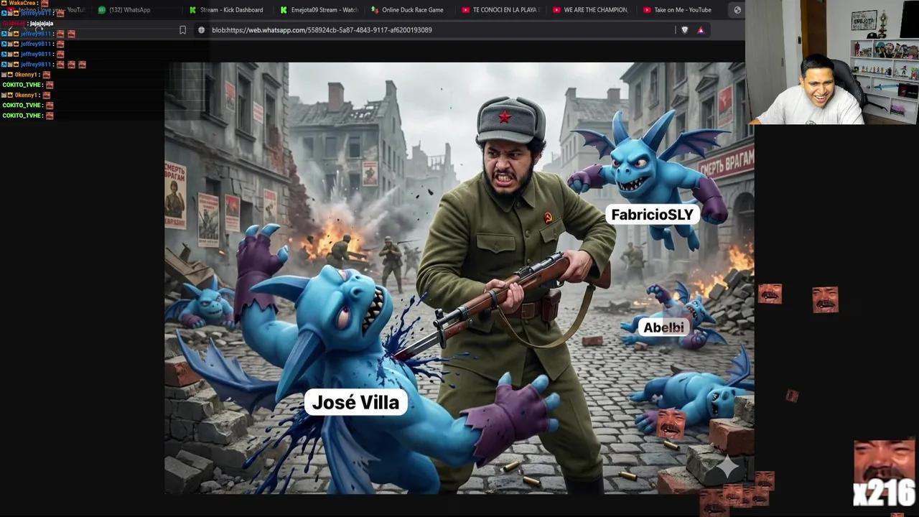Screen dimensions: 919x517
Task: Toggle Brave Shields for web.whatsapp.com
Action: tap(684, 29)
